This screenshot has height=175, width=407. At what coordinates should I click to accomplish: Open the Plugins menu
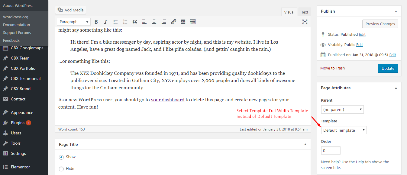pyautogui.click(x=24, y=123)
